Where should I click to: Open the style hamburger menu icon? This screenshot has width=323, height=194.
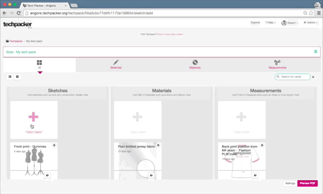point(316,52)
